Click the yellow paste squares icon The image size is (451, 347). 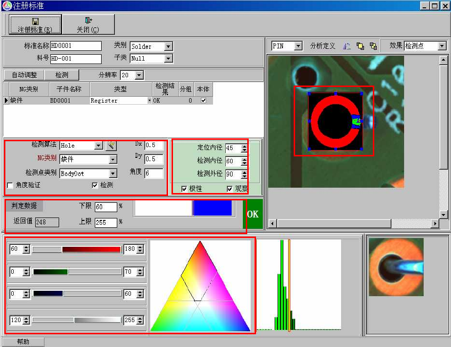[x=373, y=46]
